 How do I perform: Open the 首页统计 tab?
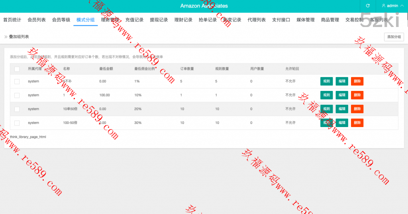[x=12, y=20]
